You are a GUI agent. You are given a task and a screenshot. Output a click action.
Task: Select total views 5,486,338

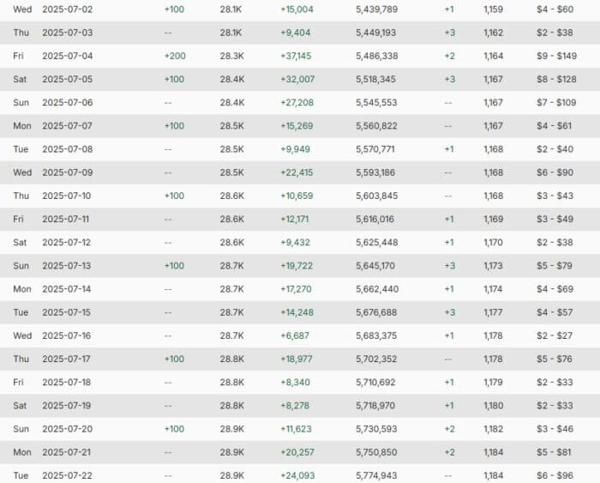pos(375,56)
